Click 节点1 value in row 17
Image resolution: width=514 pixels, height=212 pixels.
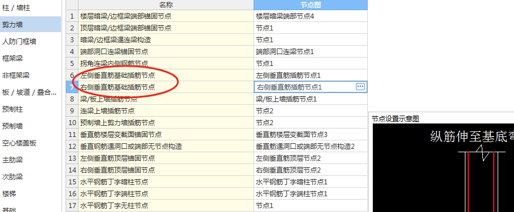tap(311, 205)
